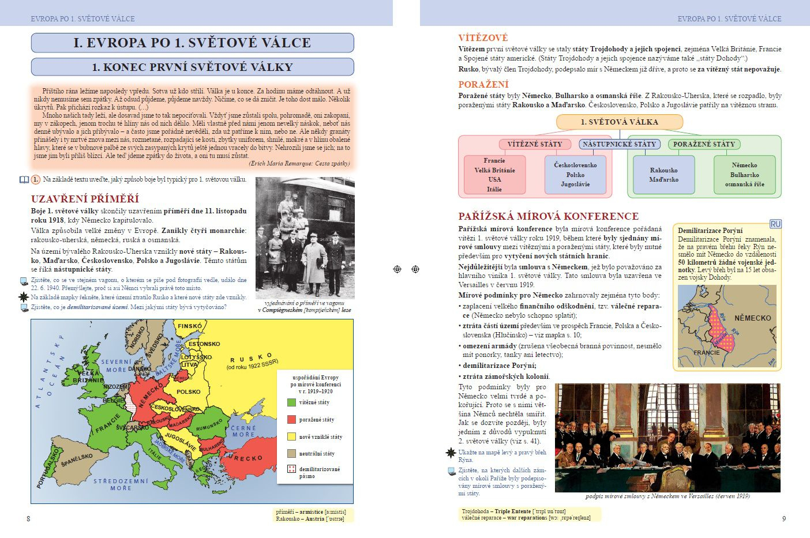Viewport: 810px width, 538px height.
Task: Click page number 8
Action: tap(28, 519)
